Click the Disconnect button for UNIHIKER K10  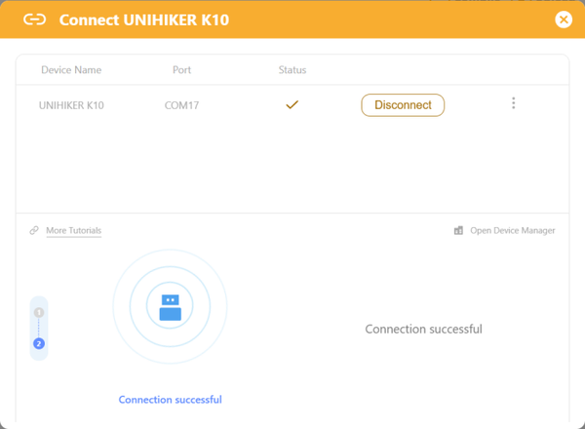click(x=403, y=105)
